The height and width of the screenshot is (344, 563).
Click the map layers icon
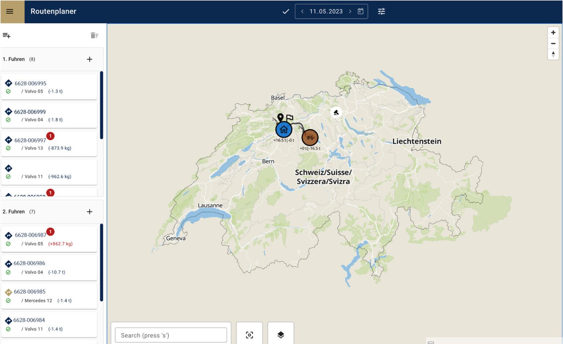[280, 335]
